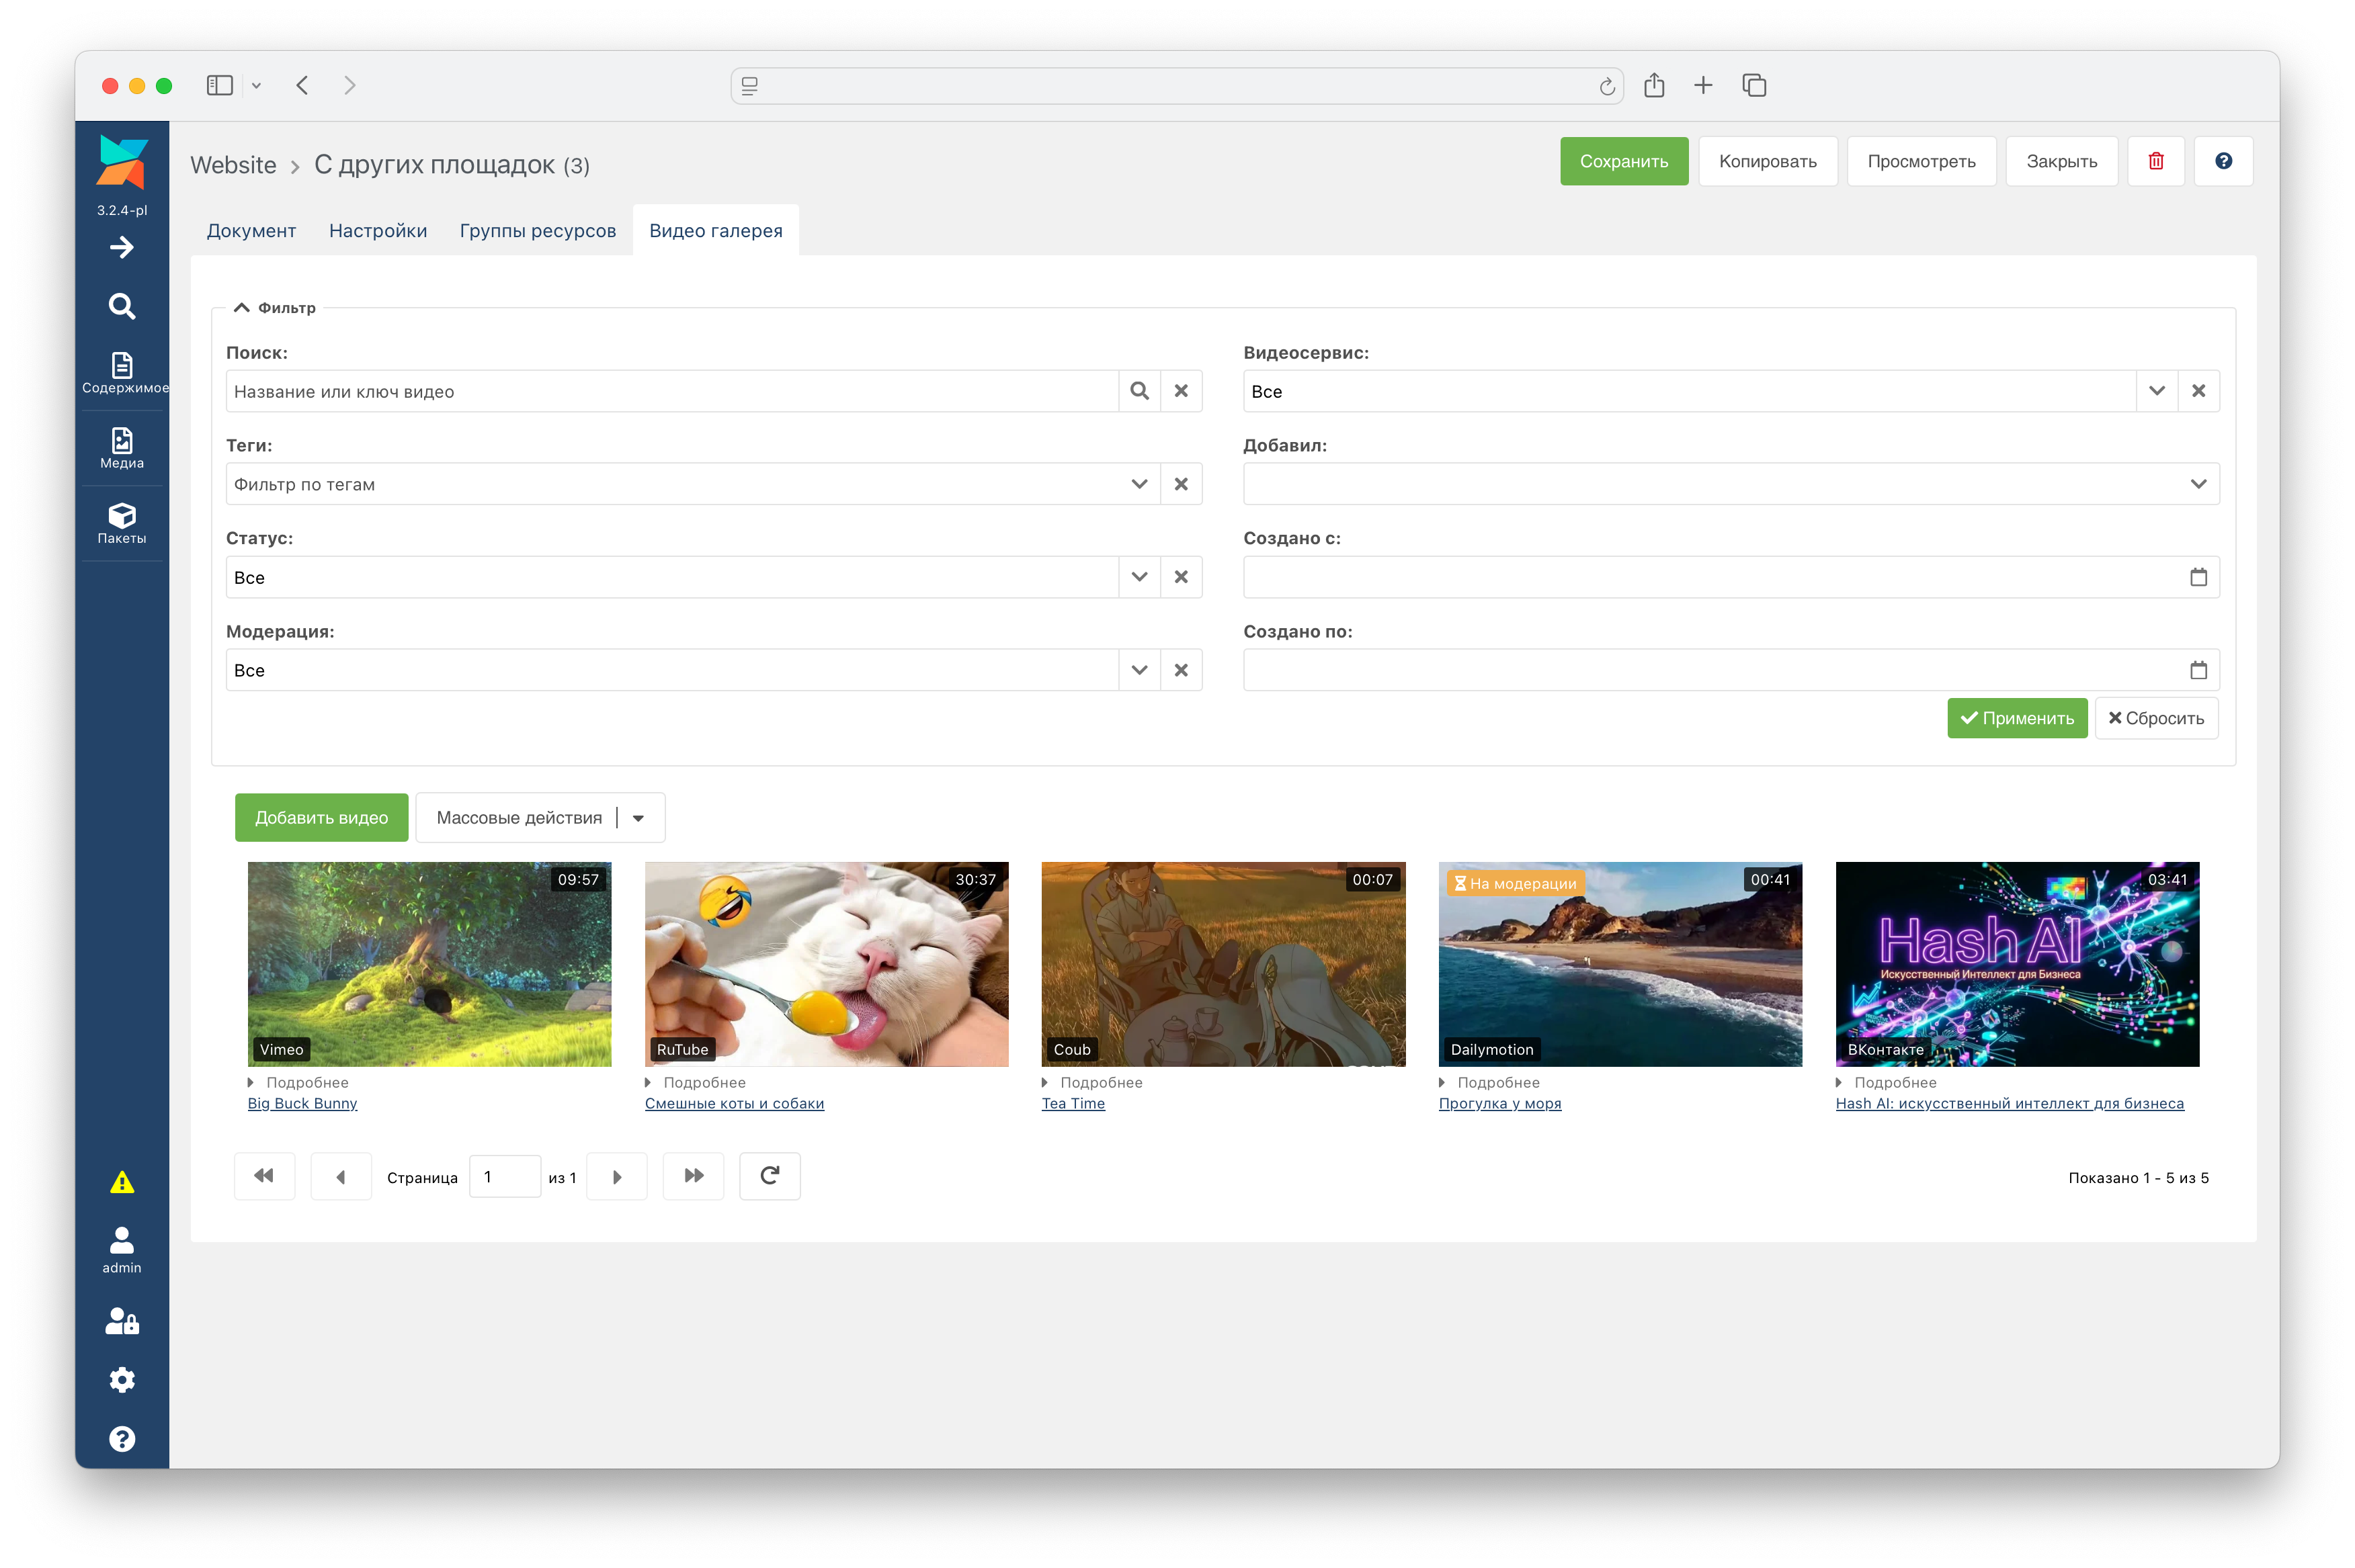Open the Массовые действия dropdown arrow
The image size is (2355, 1568).
click(x=638, y=818)
